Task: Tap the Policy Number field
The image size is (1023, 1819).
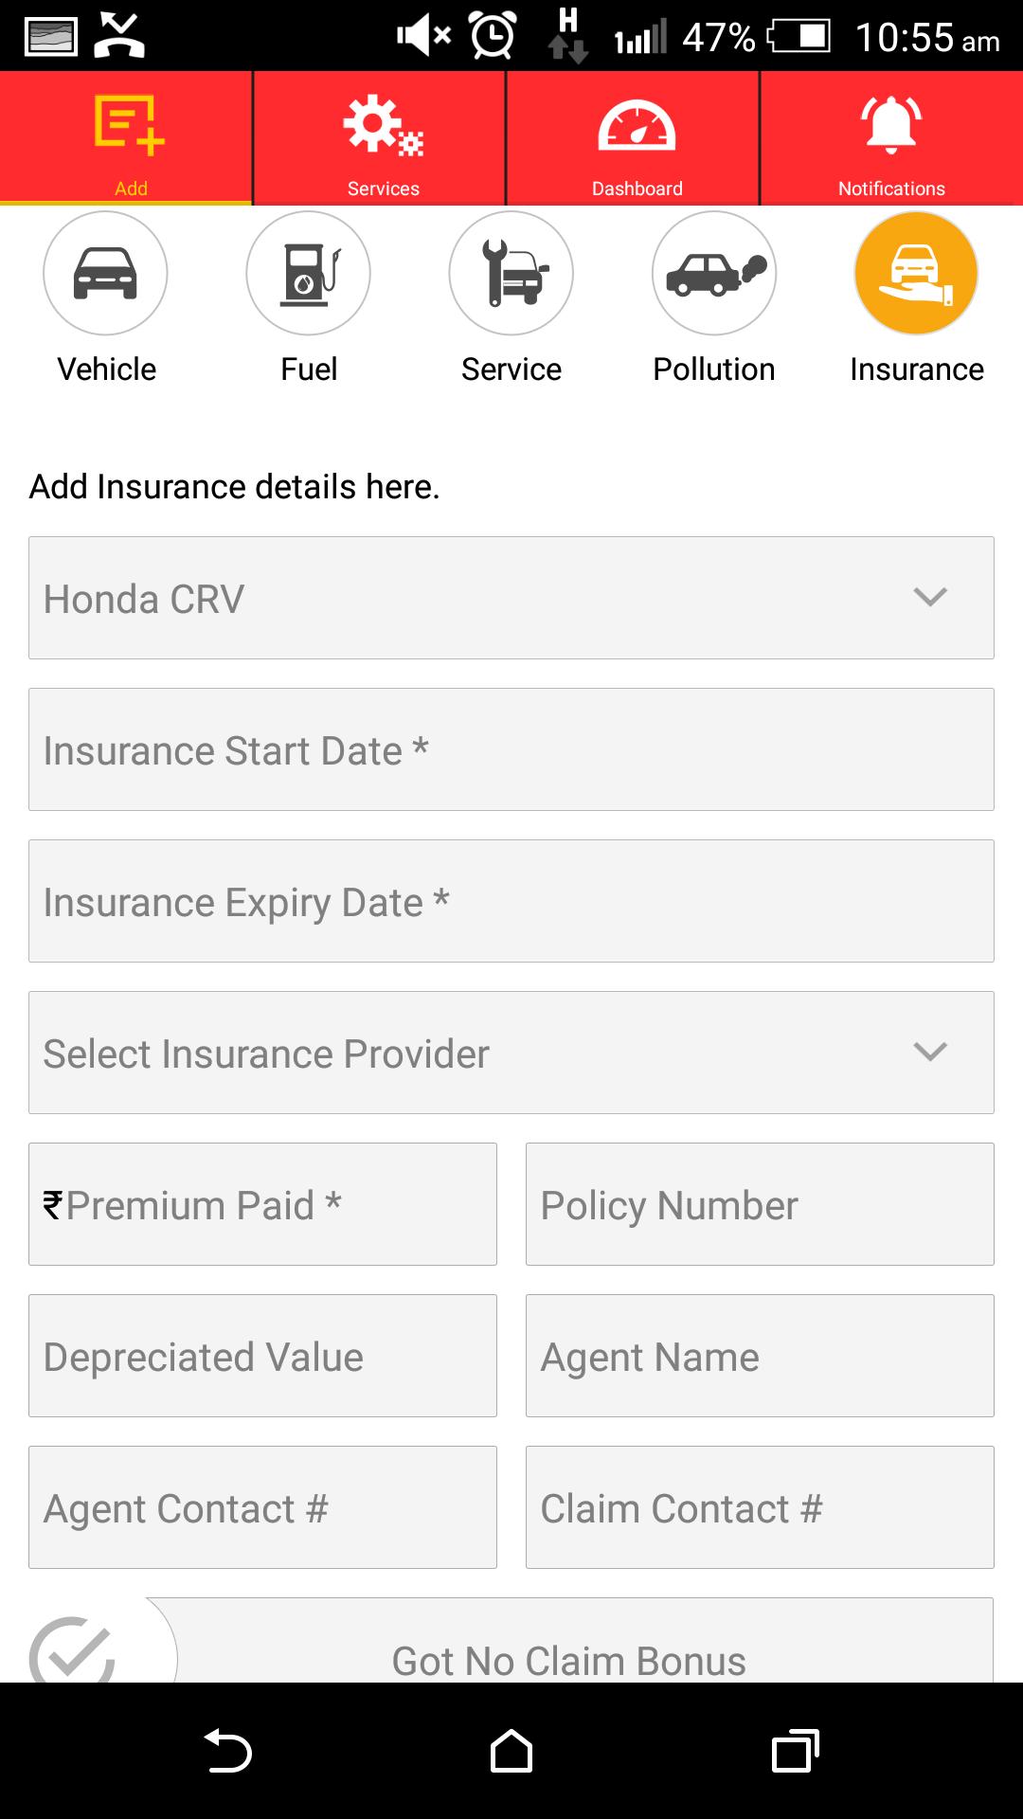Action: 760,1204
